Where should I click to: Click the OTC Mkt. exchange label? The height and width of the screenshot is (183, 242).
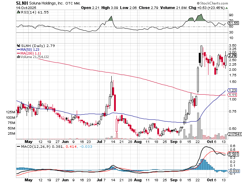[73, 3]
